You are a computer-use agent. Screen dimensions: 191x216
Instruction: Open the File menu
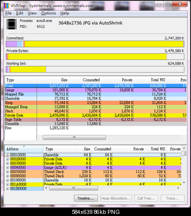point(8,13)
